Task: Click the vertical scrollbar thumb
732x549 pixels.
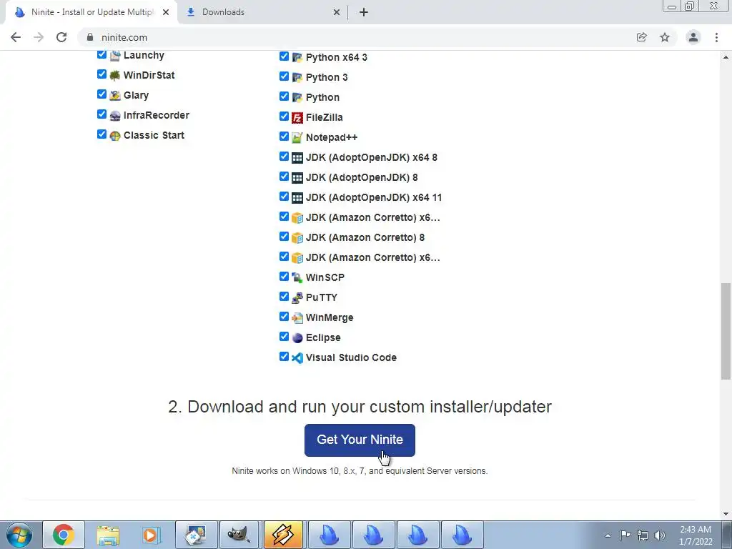Action: click(726, 331)
